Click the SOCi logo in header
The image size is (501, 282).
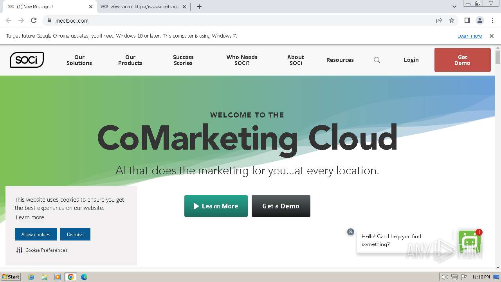pos(27,60)
